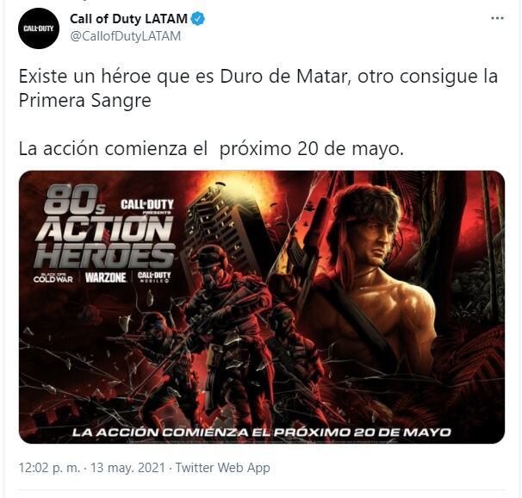Open the three-dot more options menu
Viewport: 522px width, 498px height.
tap(497, 18)
